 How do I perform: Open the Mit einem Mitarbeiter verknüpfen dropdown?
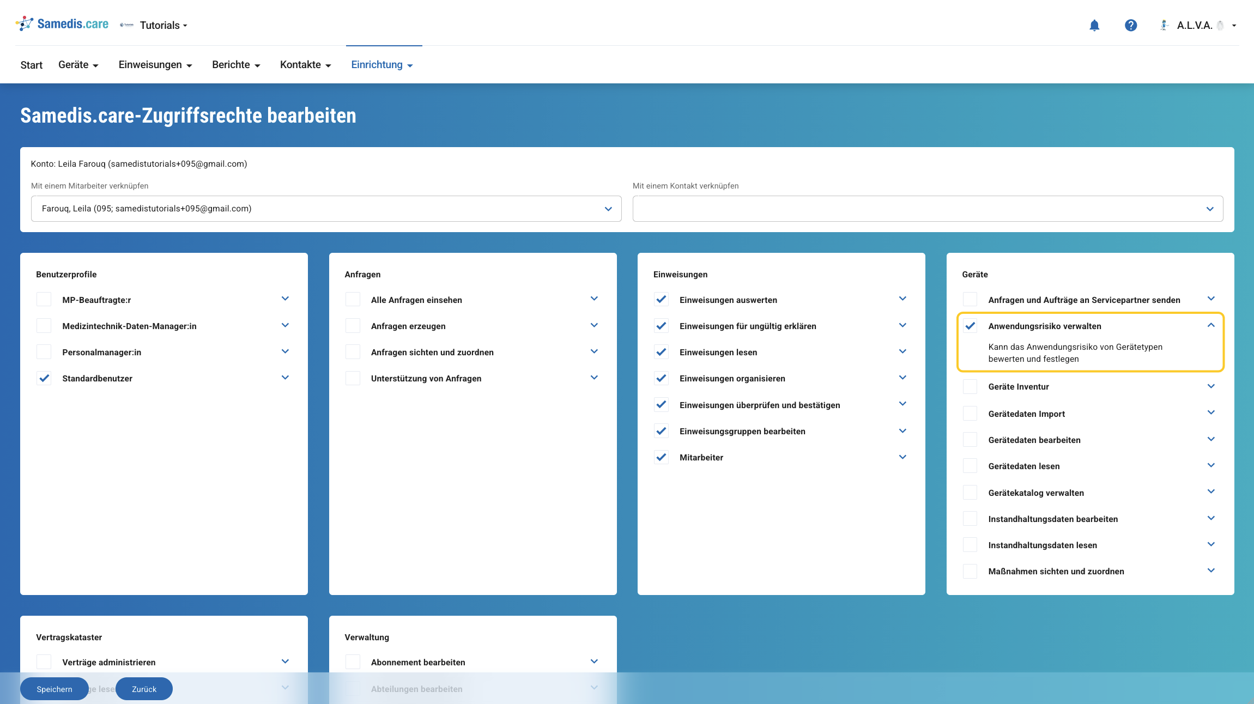(326, 209)
